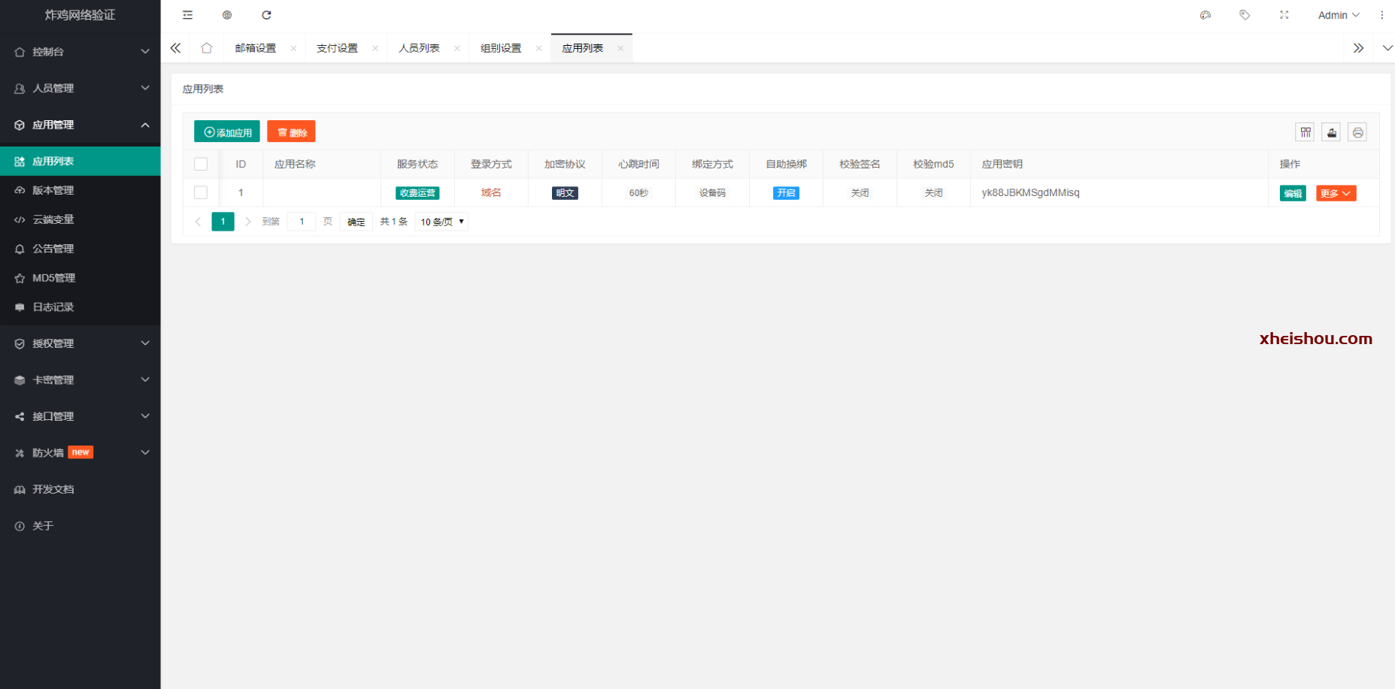Collapse the sidebar with the menu fold icon
This screenshot has height=689, width=1395.
pyautogui.click(x=187, y=15)
